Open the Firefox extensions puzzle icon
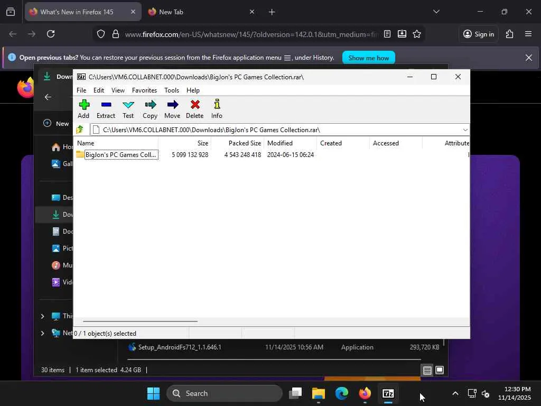 [509, 34]
